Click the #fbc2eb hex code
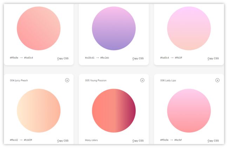The image size is (228, 148). 105,58
